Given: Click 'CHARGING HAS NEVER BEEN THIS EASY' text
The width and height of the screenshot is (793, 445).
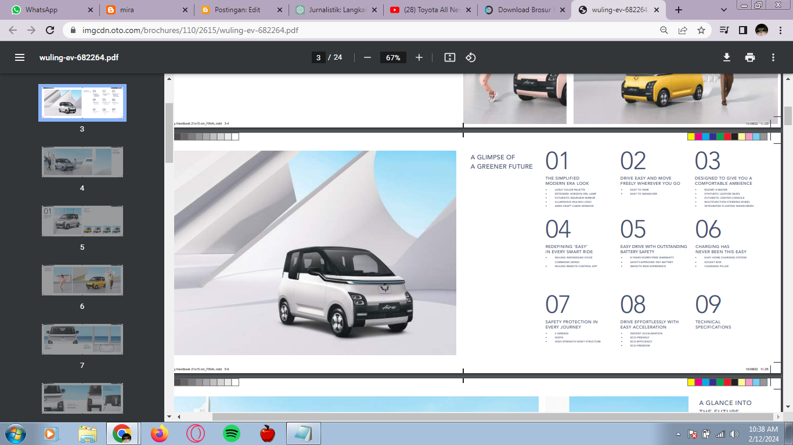Looking at the screenshot, I should [x=721, y=249].
